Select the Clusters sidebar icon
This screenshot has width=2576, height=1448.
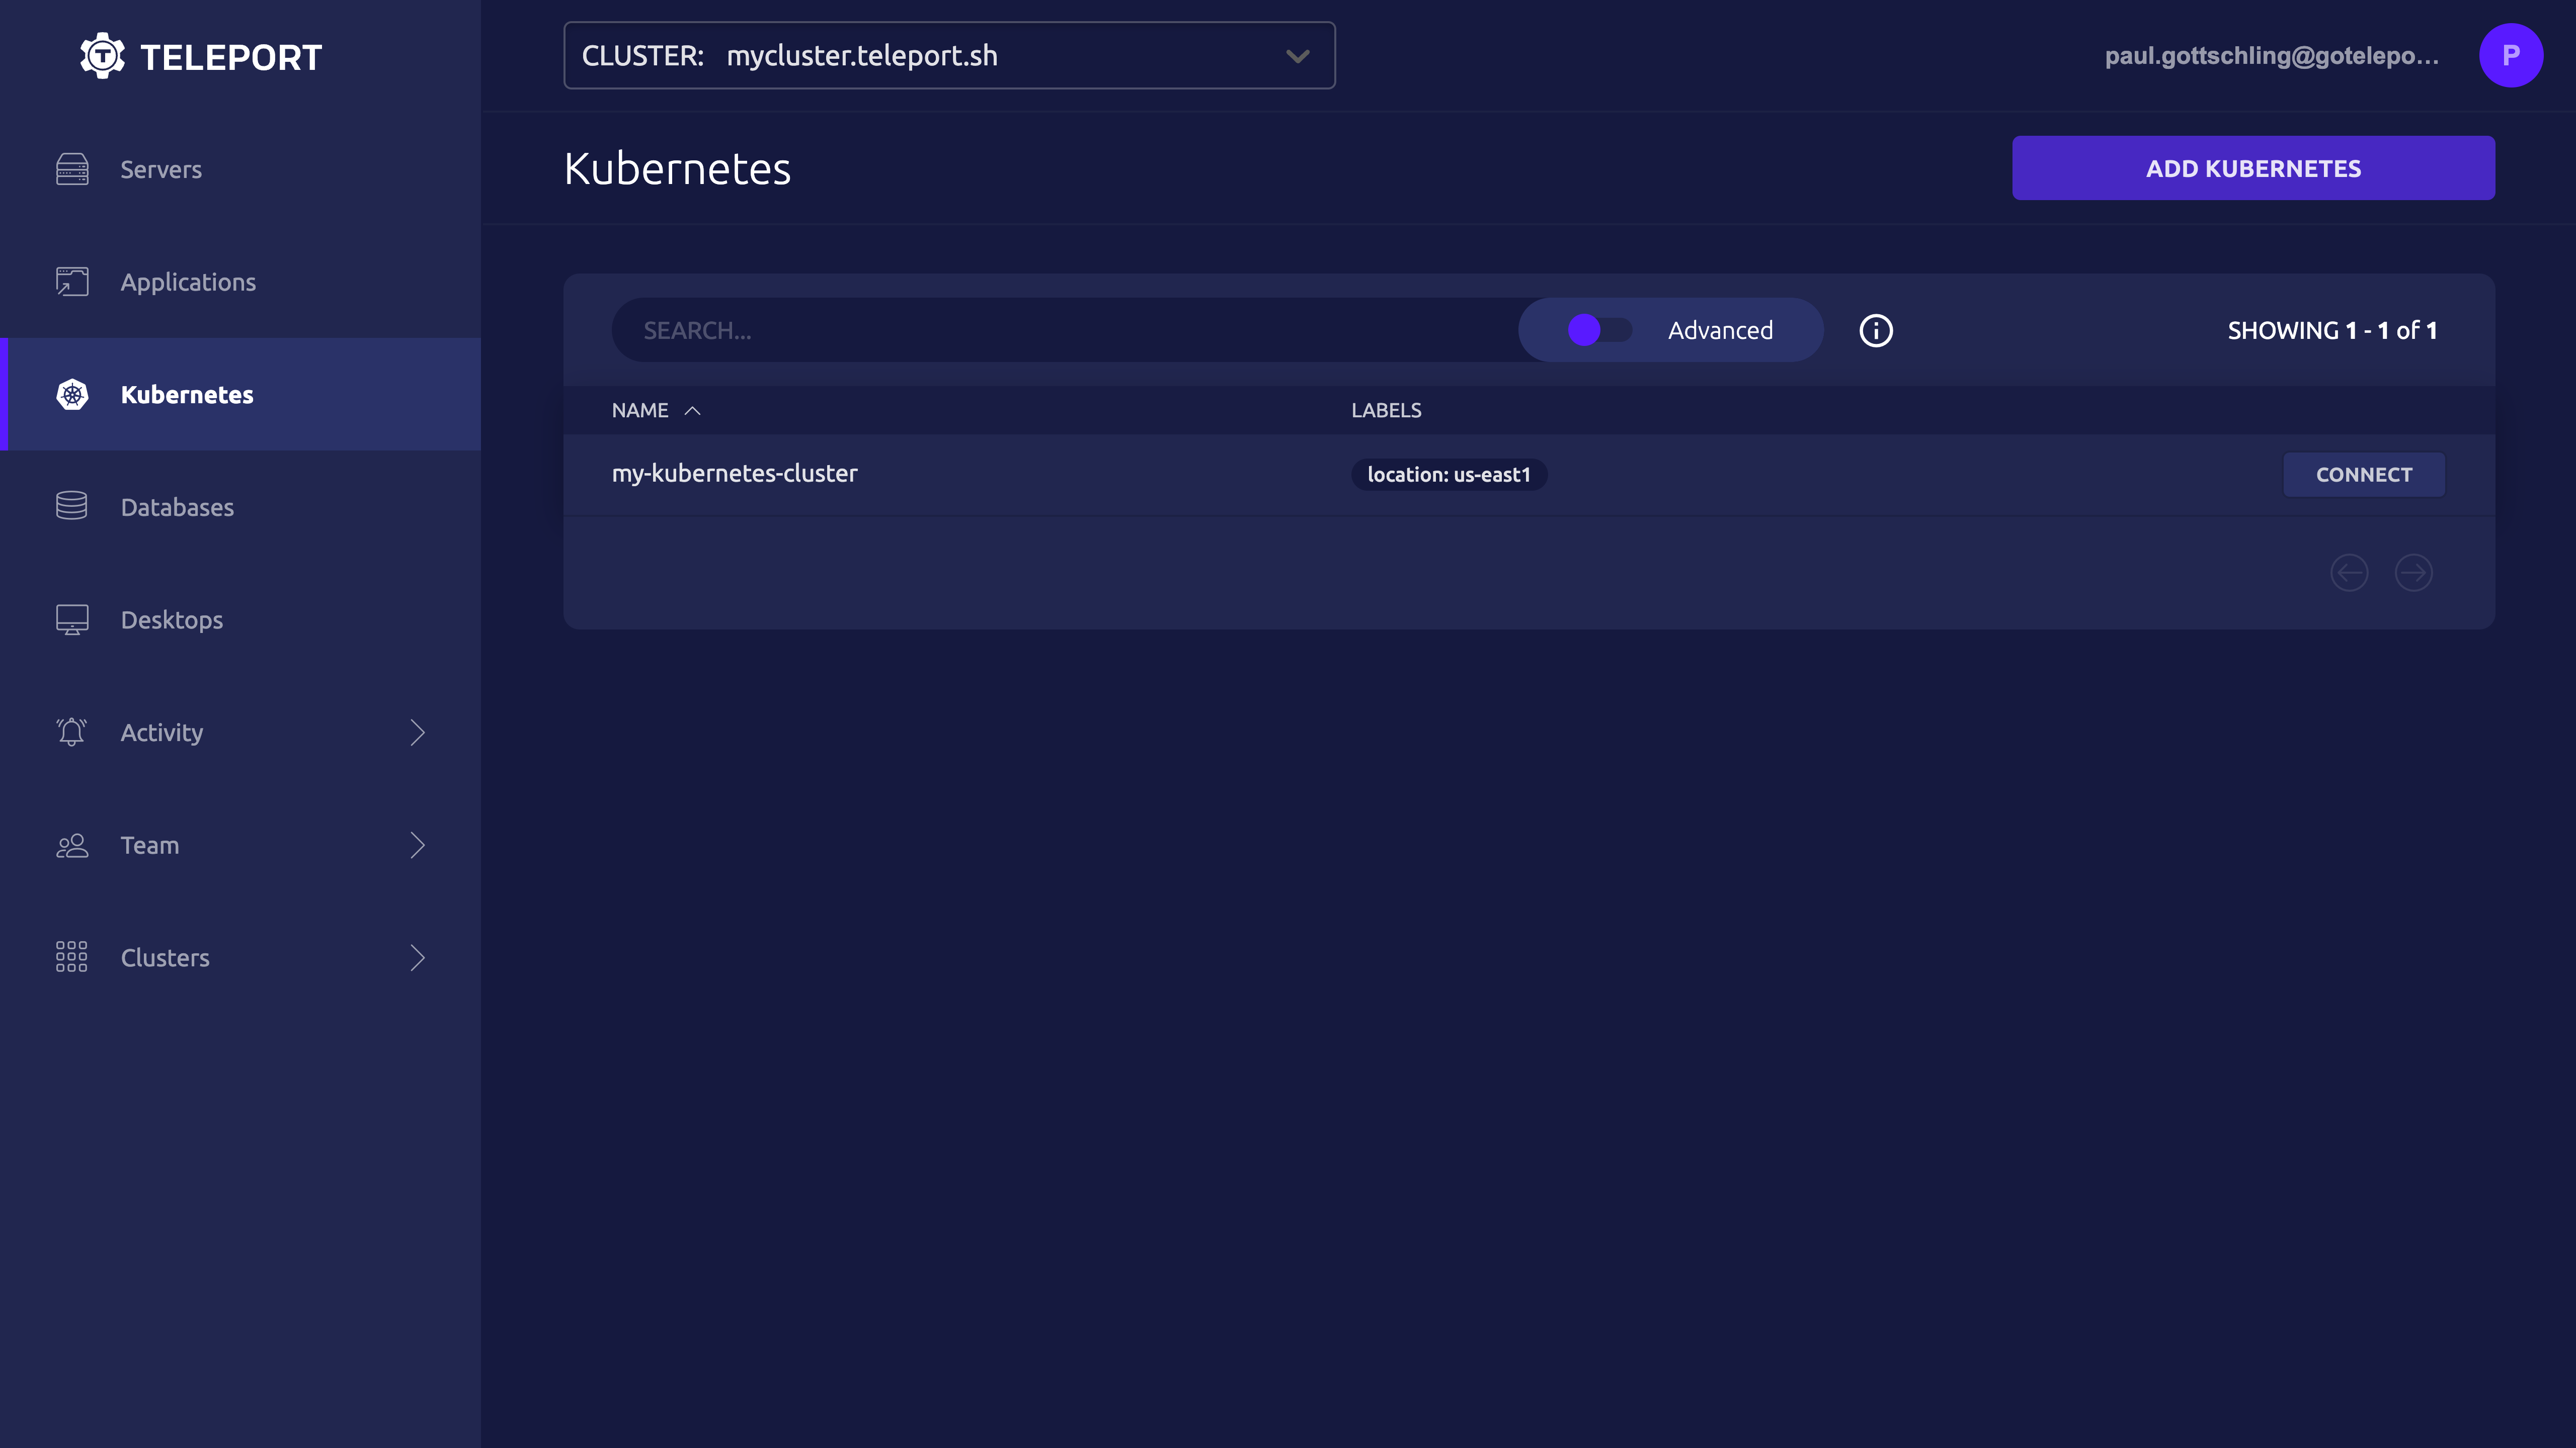[71, 956]
